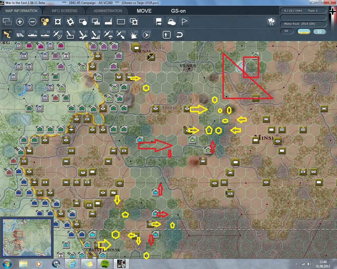Image resolution: width=337 pixels, height=269 pixels.
Task: Click the MOVE mode label
Action: (x=144, y=11)
